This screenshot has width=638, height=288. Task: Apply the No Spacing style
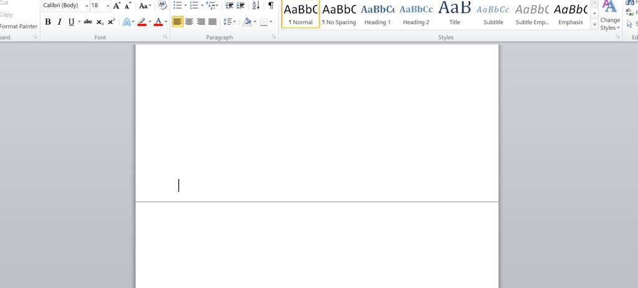pos(339,14)
